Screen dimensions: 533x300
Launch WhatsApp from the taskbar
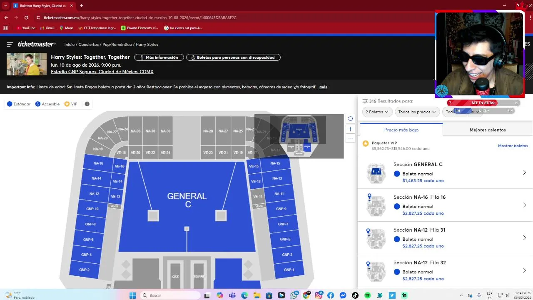point(294,295)
